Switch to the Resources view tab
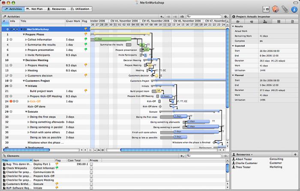 (57, 9)
